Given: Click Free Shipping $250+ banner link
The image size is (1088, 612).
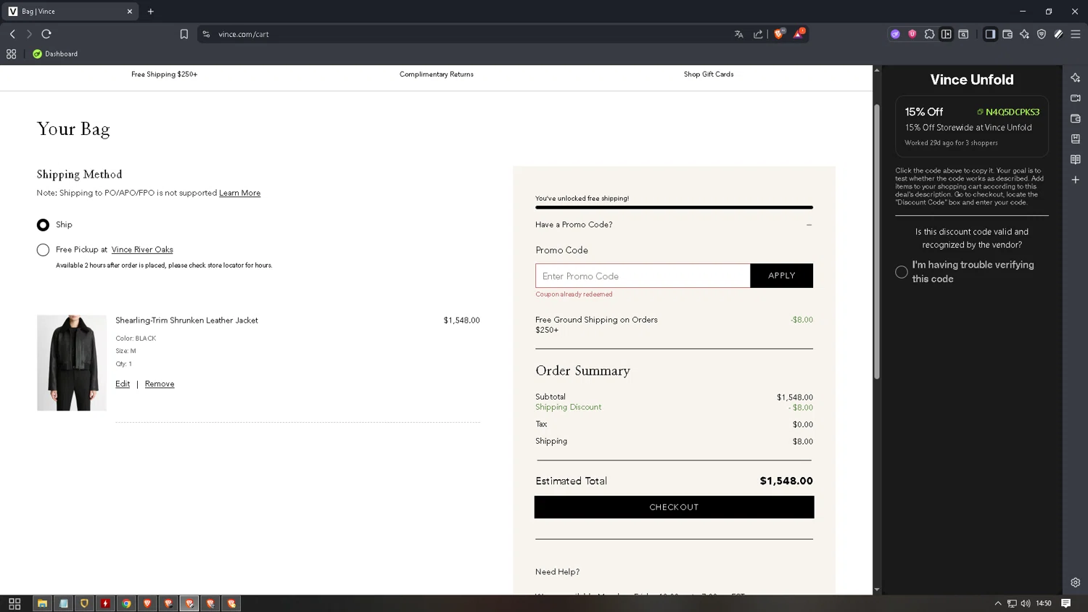Looking at the screenshot, I should (164, 74).
